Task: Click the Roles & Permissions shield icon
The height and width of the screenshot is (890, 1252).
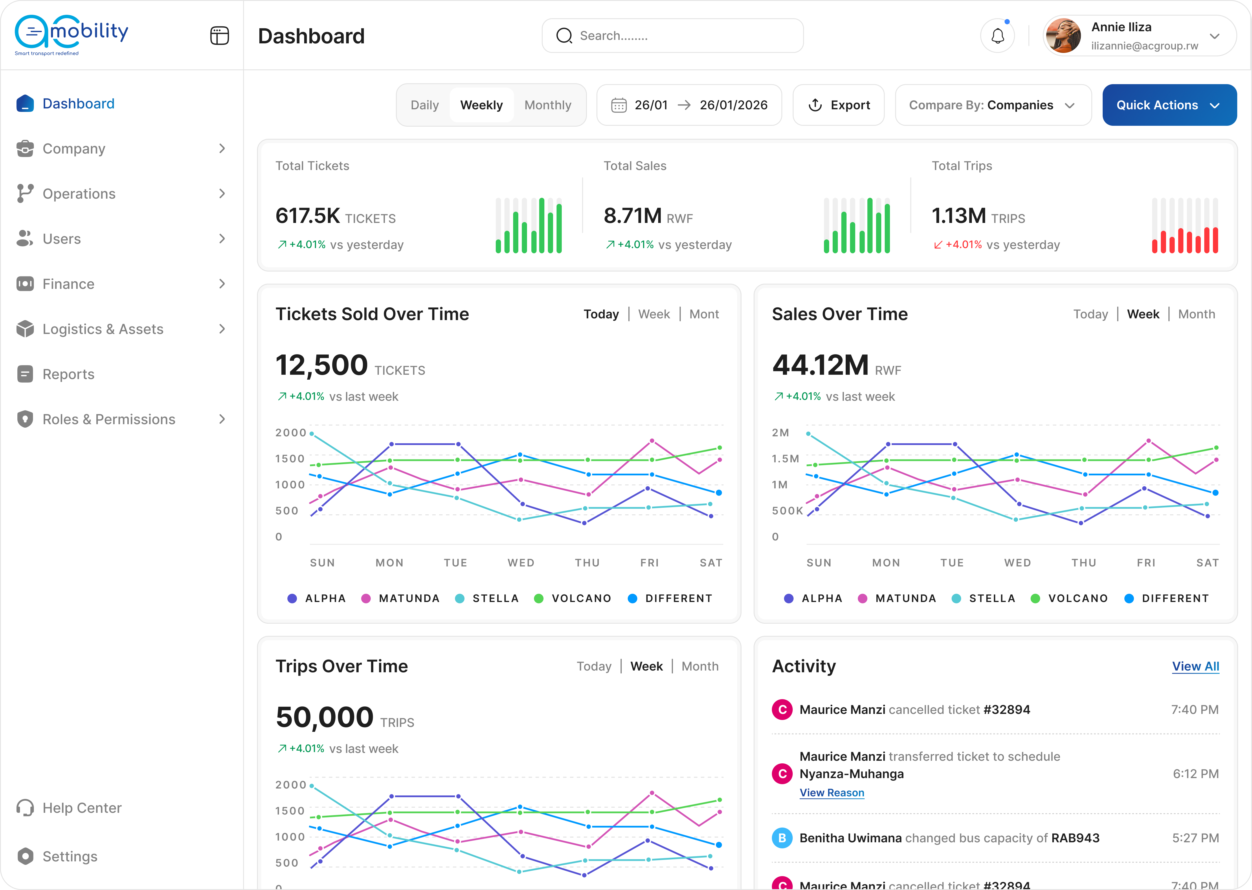Action: coord(25,419)
